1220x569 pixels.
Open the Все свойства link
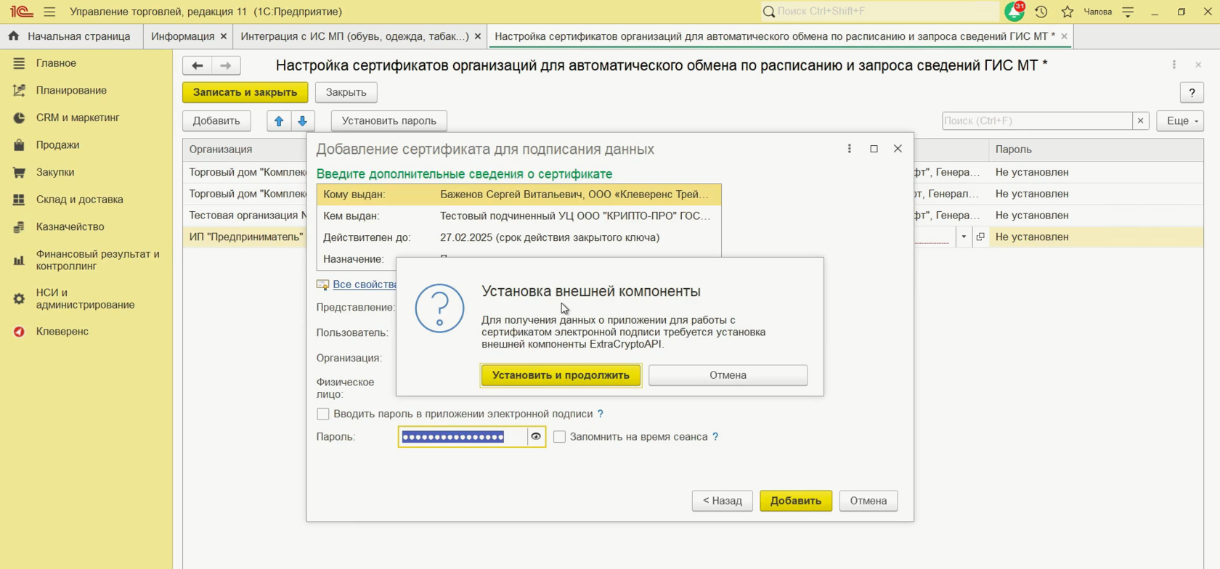pyautogui.click(x=365, y=284)
